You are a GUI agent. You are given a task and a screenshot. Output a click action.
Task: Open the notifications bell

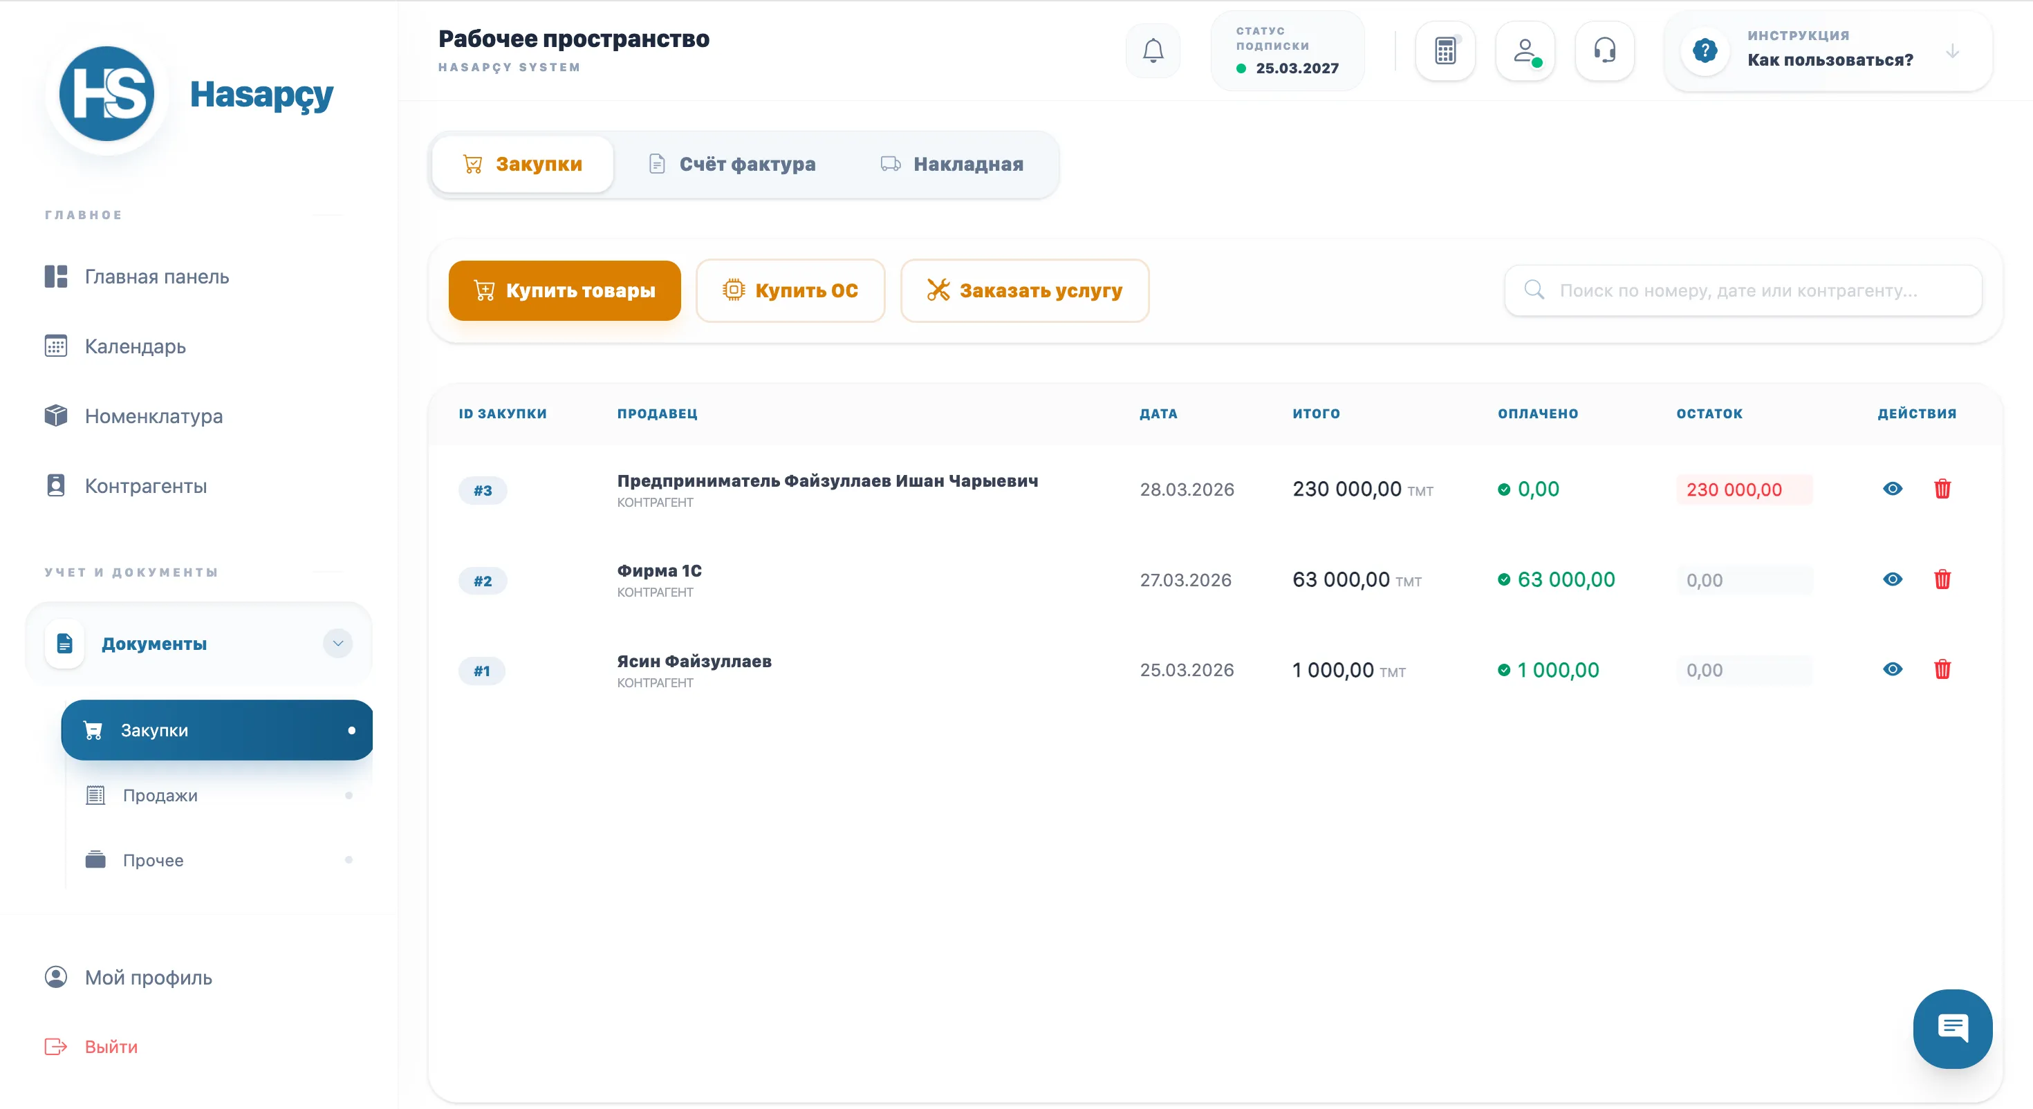1153,51
